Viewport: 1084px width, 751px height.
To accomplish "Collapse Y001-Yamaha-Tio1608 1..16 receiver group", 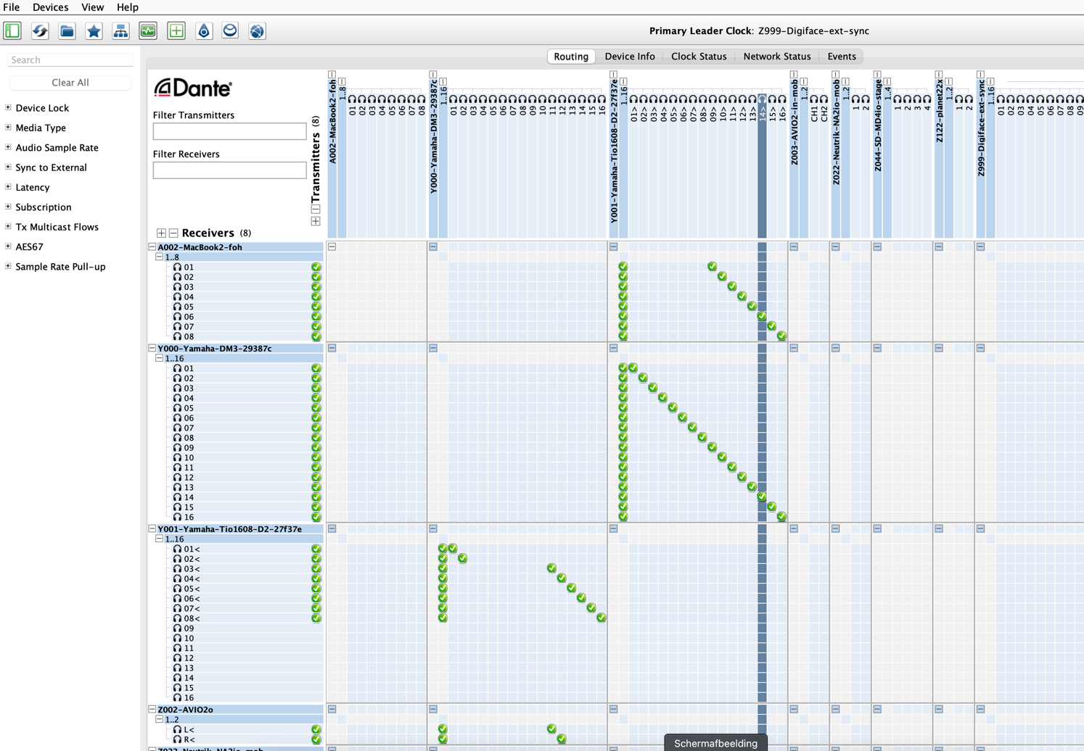I will point(160,539).
